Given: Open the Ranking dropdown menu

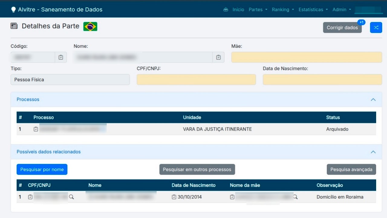Looking at the screenshot, I should click(x=283, y=10).
